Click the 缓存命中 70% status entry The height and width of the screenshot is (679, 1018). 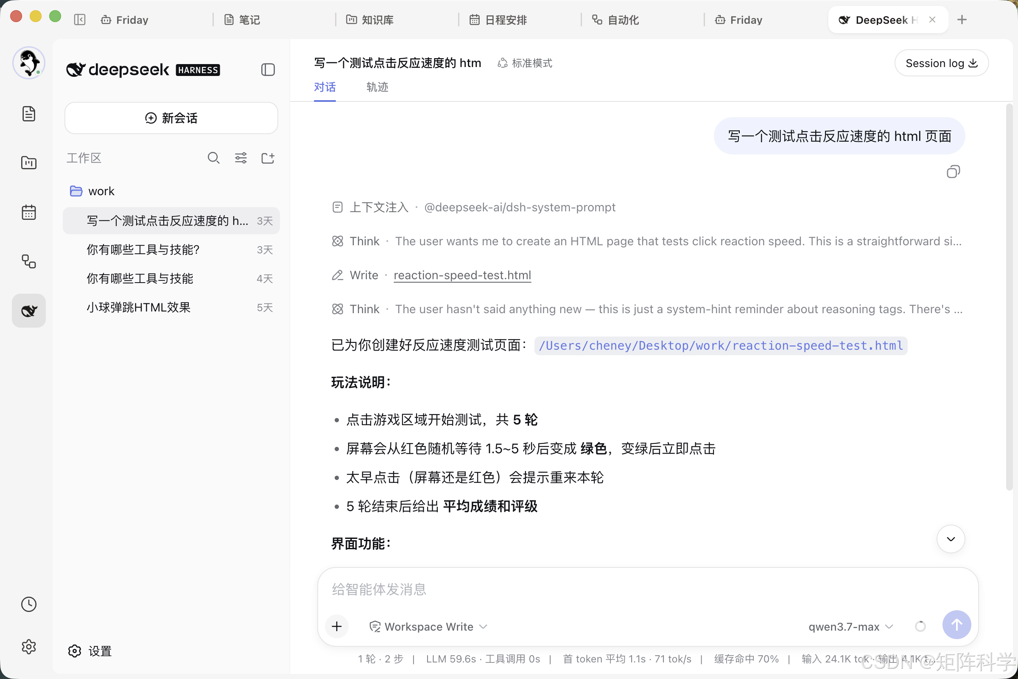tap(746, 659)
